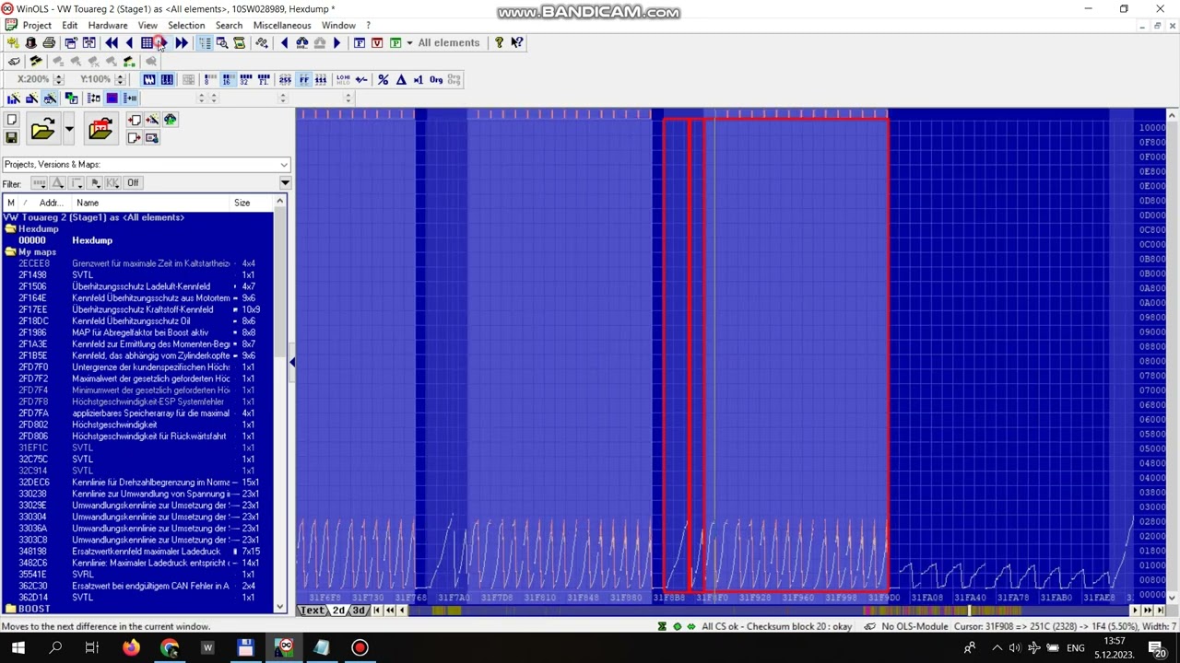
Task: Toggle 8-bit display mode
Action: tap(209, 80)
